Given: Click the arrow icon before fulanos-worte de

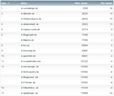Looking at the screenshot, I should [x=22, y=30].
